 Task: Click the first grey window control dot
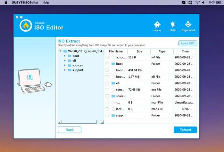pyautogui.click(x=17, y=17)
